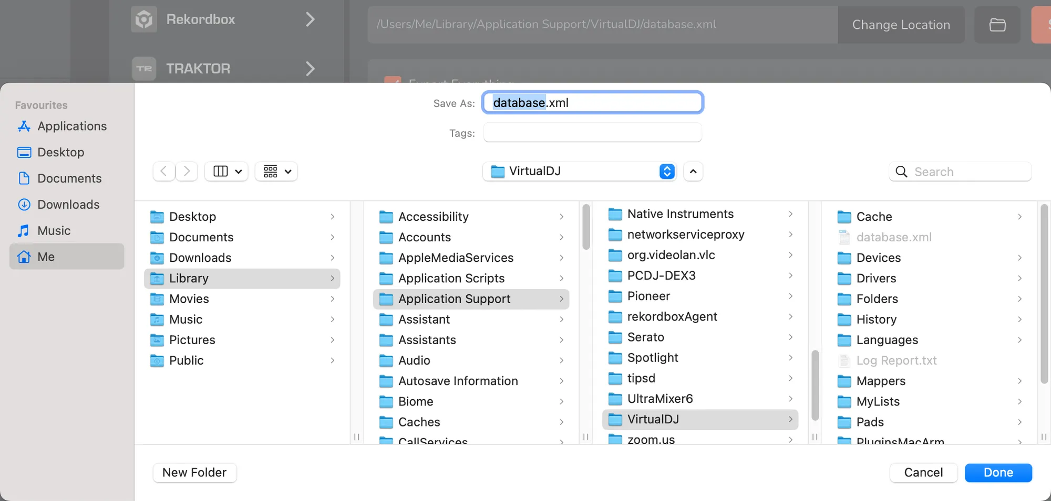
Task: Click the Tags input field
Action: click(592, 133)
